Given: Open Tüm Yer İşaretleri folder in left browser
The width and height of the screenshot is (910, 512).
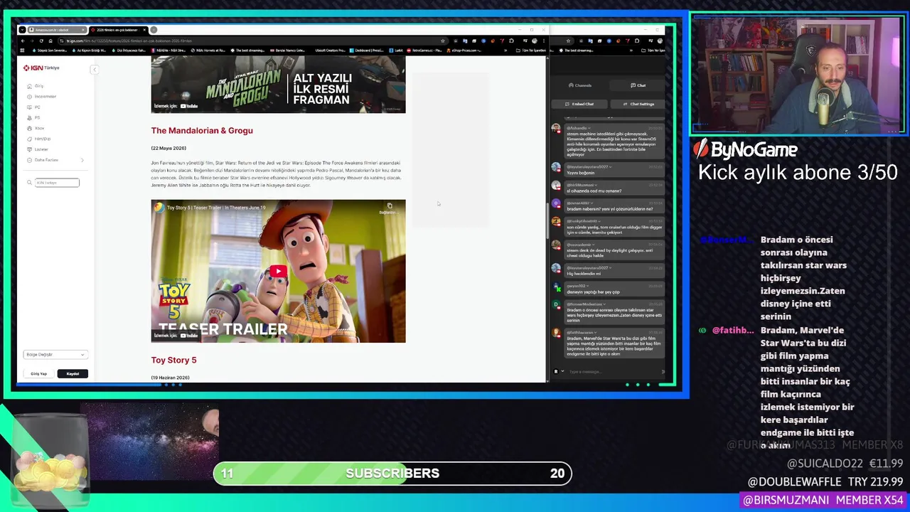Looking at the screenshot, I should click(x=531, y=50).
